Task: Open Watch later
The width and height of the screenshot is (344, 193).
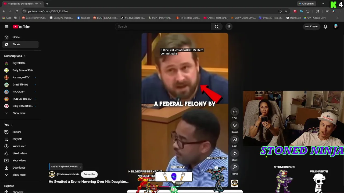Action: pos(20,146)
